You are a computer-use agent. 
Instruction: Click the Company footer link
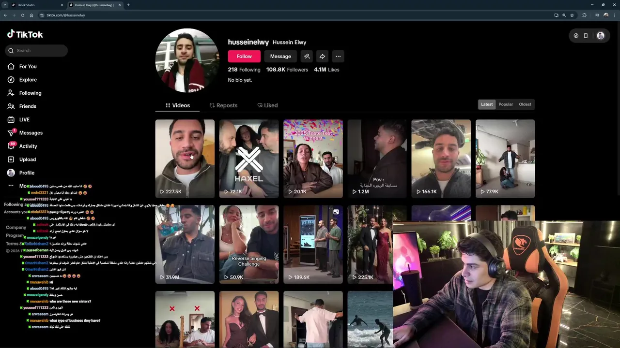point(16,227)
